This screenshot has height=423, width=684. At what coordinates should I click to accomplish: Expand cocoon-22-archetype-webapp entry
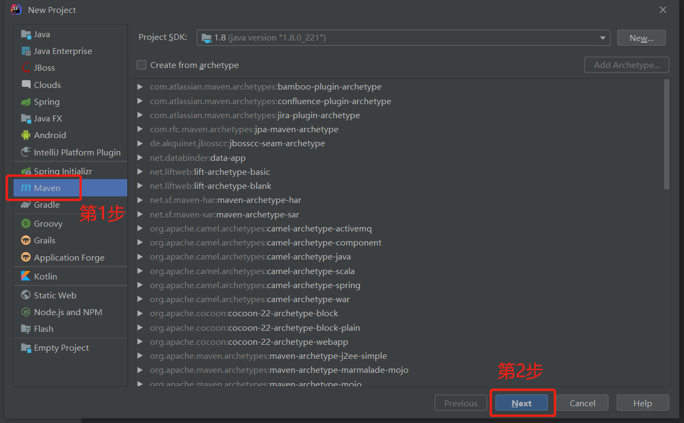140,342
